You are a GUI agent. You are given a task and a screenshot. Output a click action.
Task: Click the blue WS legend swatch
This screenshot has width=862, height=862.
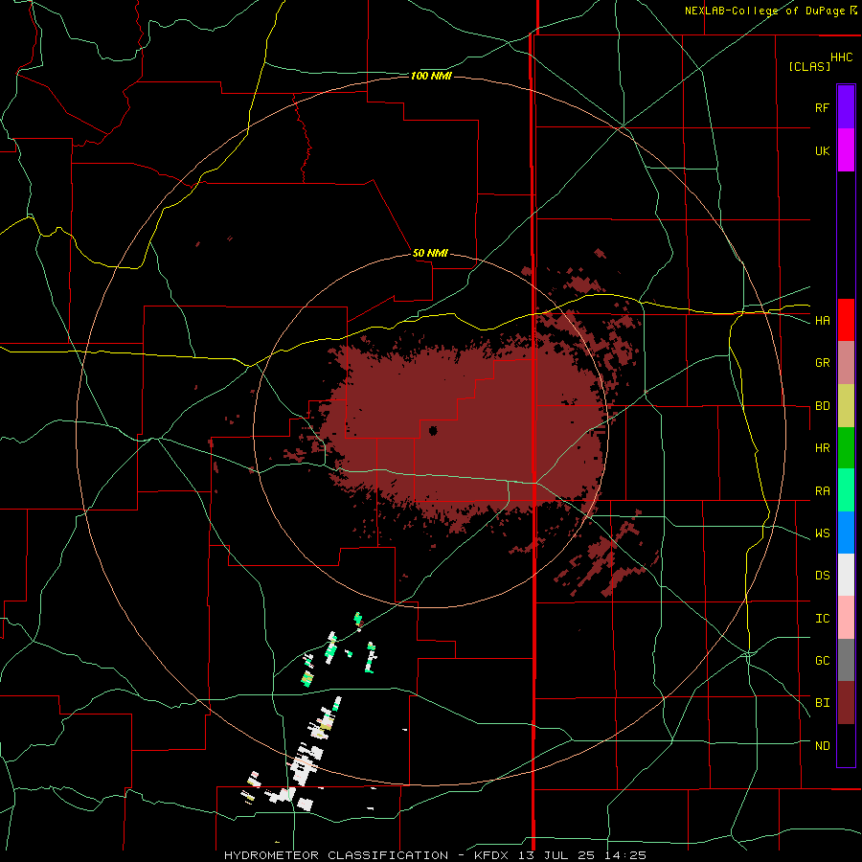pos(846,533)
